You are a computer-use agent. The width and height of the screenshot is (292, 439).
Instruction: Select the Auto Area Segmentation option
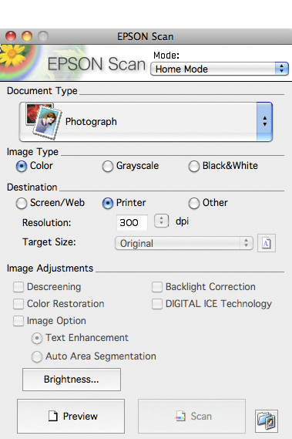point(37,356)
